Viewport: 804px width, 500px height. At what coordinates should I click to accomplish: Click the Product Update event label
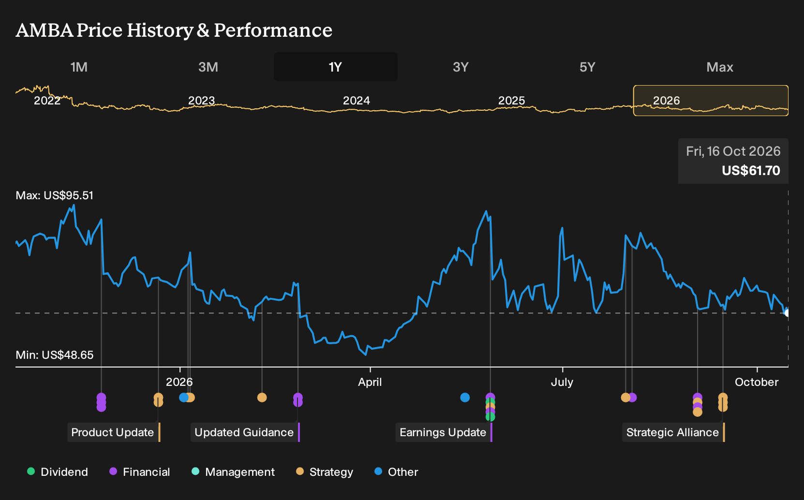pyautogui.click(x=114, y=432)
